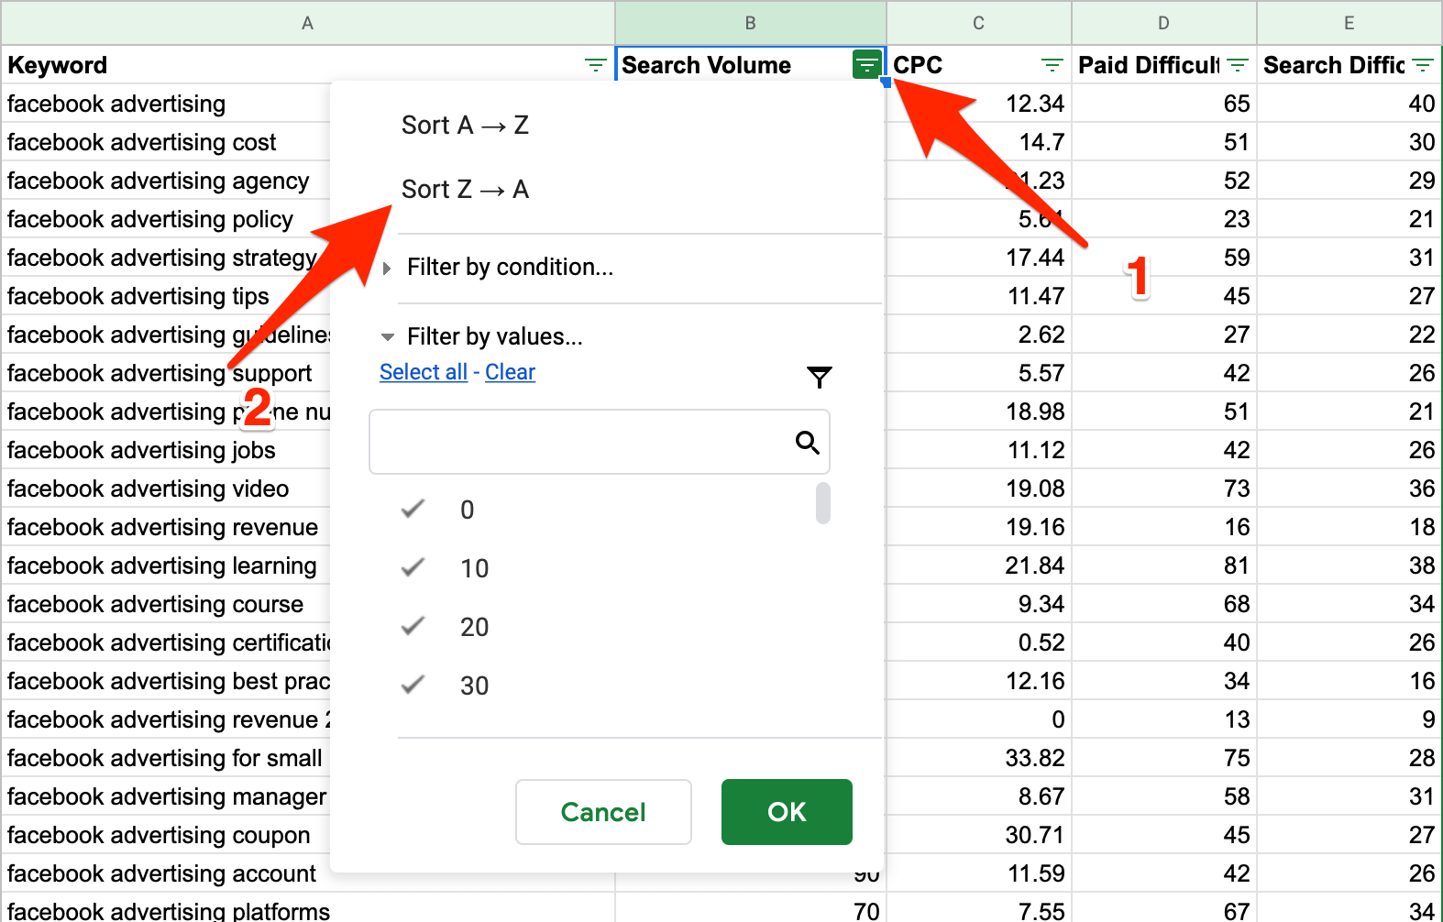1443x922 pixels.
Task: Click CPC value 21.84
Action: pos(979,565)
